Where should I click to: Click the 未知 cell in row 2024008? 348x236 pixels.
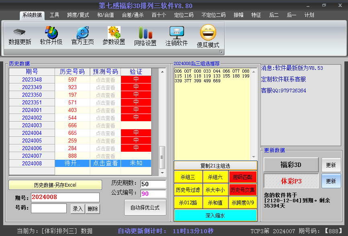click(136, 163)
